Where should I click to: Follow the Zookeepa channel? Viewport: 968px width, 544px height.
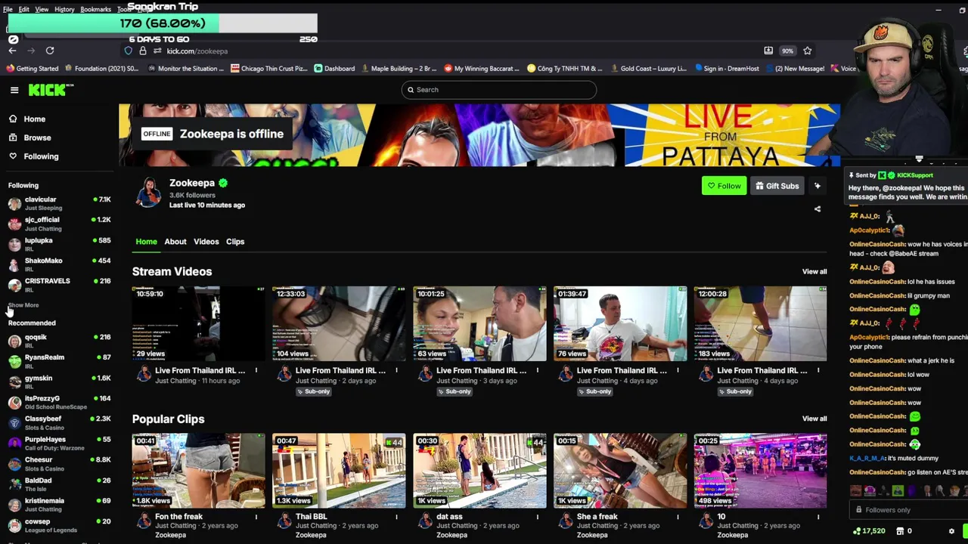coord(724,186)
